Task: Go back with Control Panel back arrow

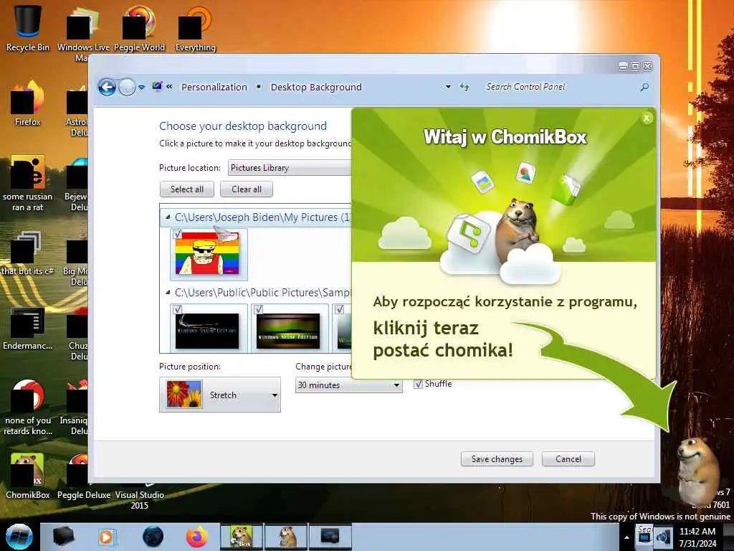Action: pos(107,87)
